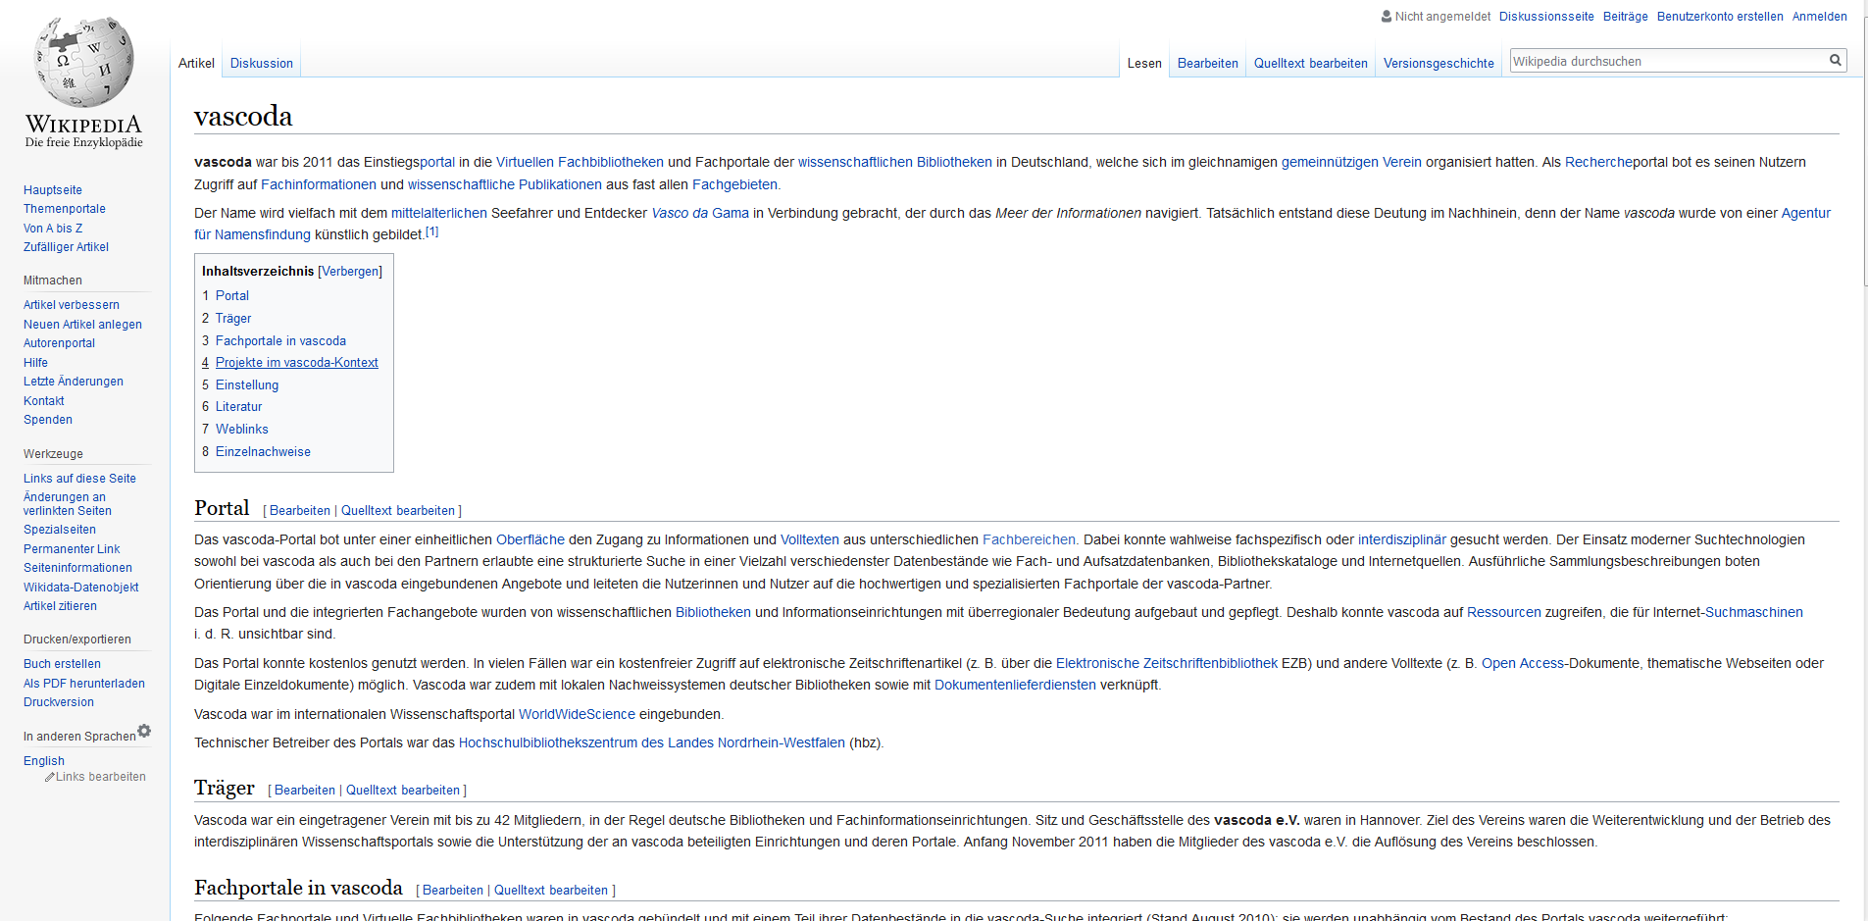The image size is (1868, 921).
Task: Click Kontakt in the sidebar
Action: pyautogui.click(x=44, y=401)
